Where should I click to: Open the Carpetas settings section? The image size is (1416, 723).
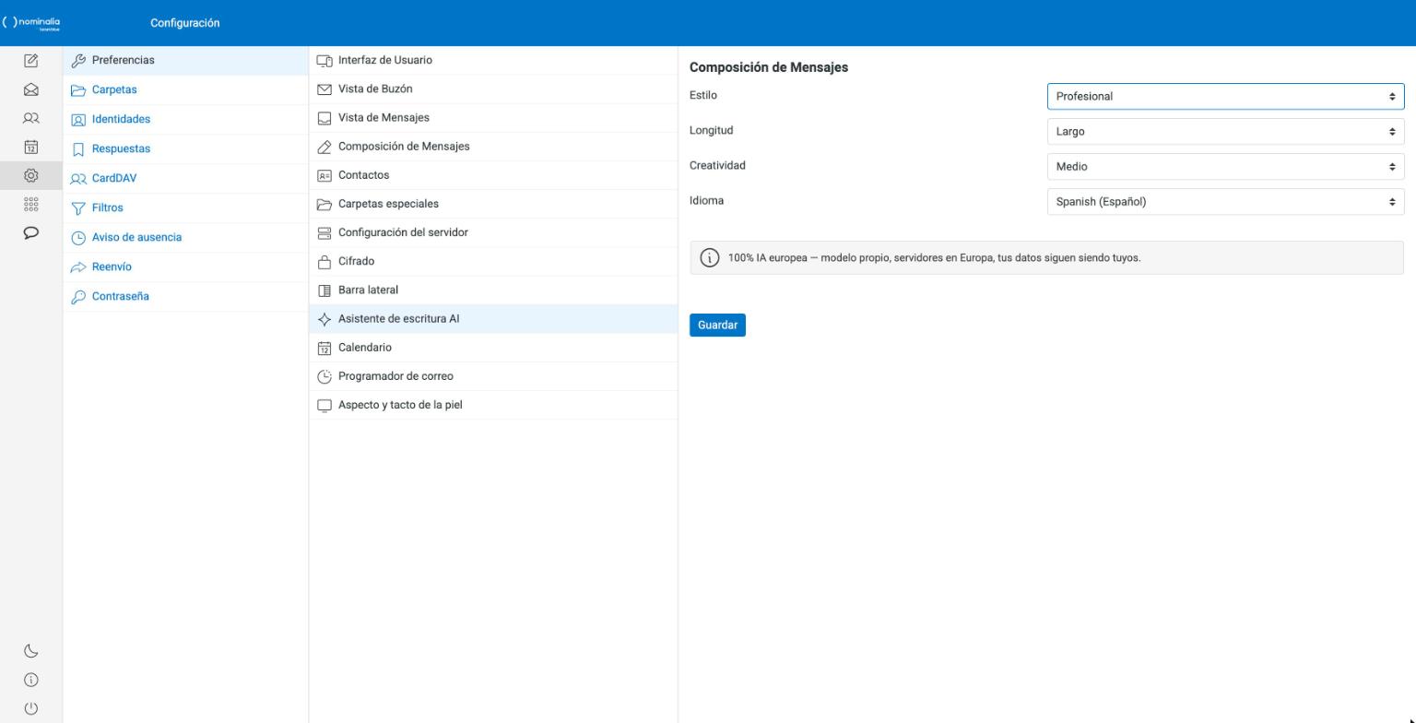(185, 89)
